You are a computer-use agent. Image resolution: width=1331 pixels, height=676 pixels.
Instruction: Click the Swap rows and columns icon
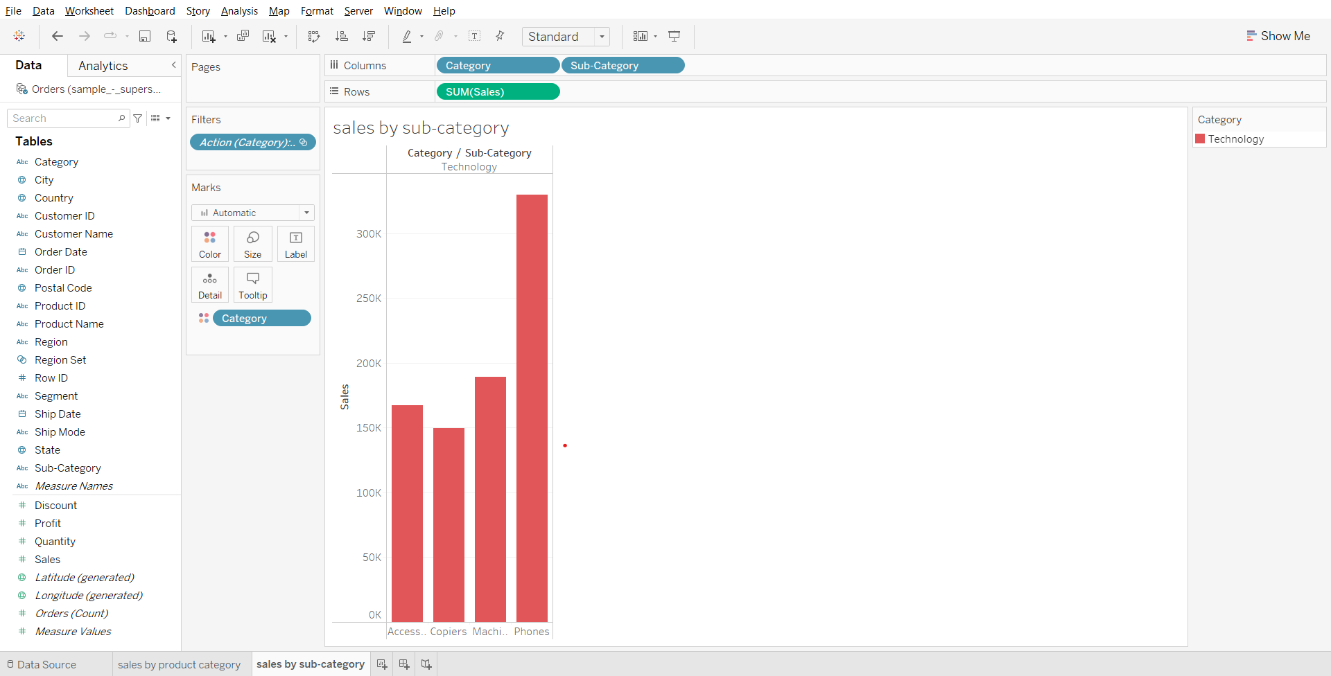pyautogui.click(x=314, y=36)
